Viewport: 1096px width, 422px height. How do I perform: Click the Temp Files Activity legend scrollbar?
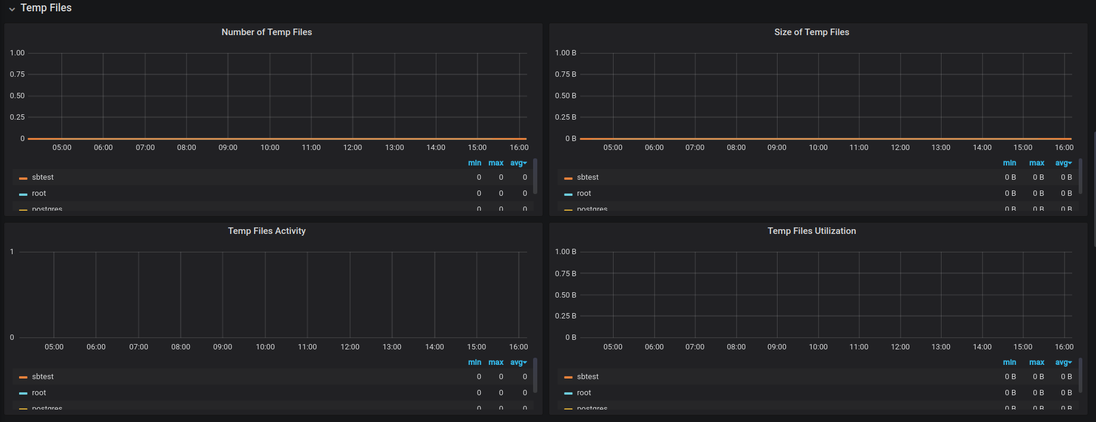coord(535,375)
